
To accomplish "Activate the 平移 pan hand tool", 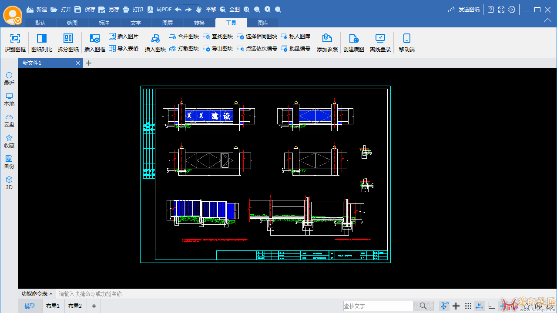I will click(206, 9).
